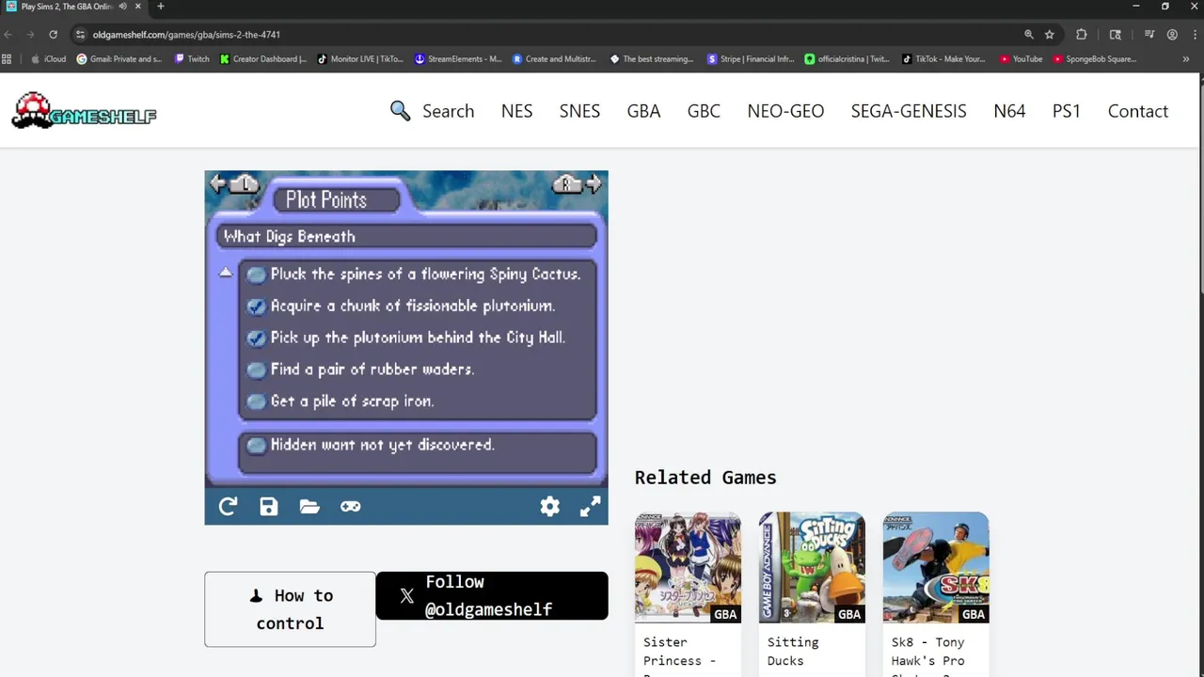Open the SEGA-GENESIS menu item
1204x677 pixels.
(909, 111)
